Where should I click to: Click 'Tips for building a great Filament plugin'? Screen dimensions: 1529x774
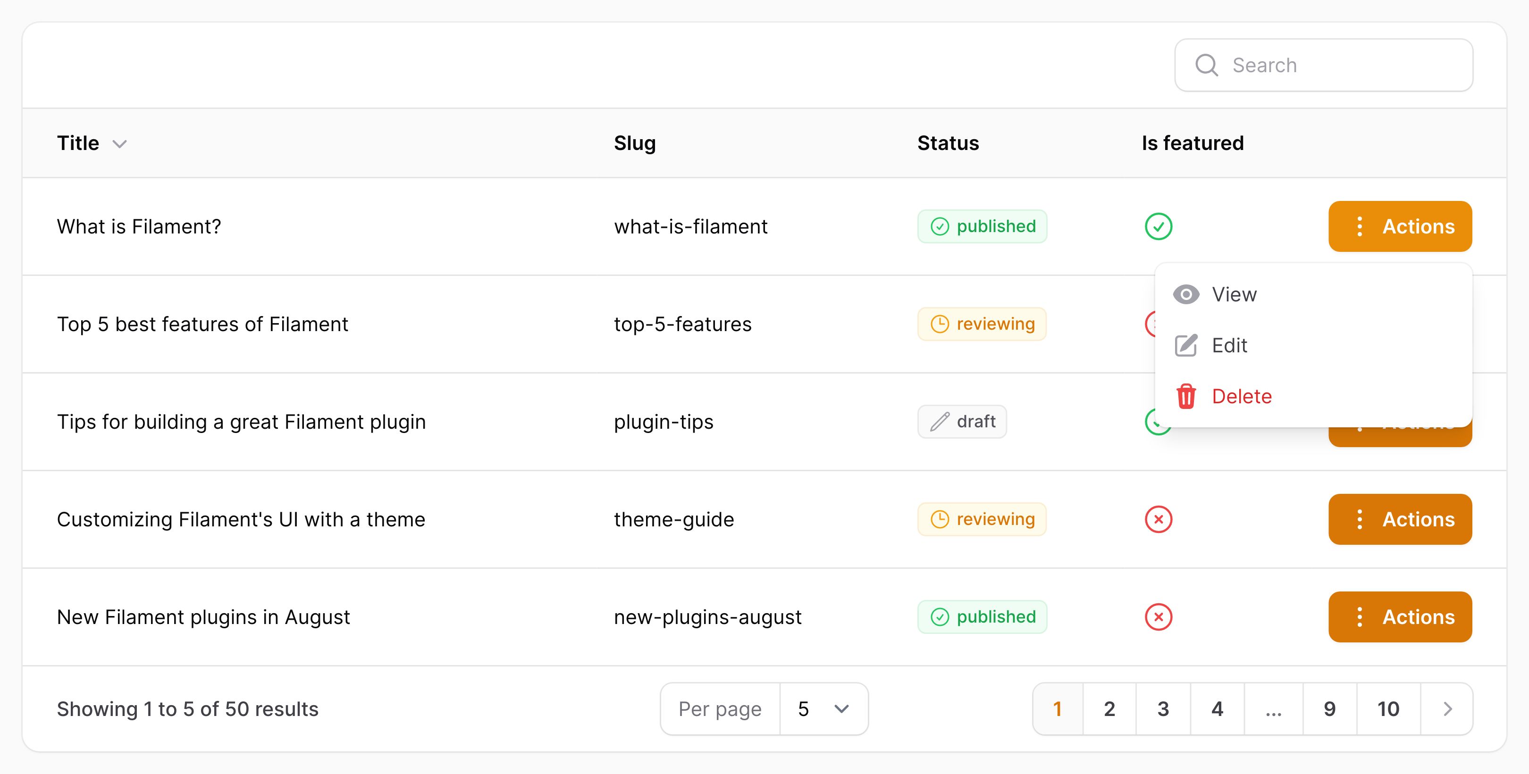242,422
